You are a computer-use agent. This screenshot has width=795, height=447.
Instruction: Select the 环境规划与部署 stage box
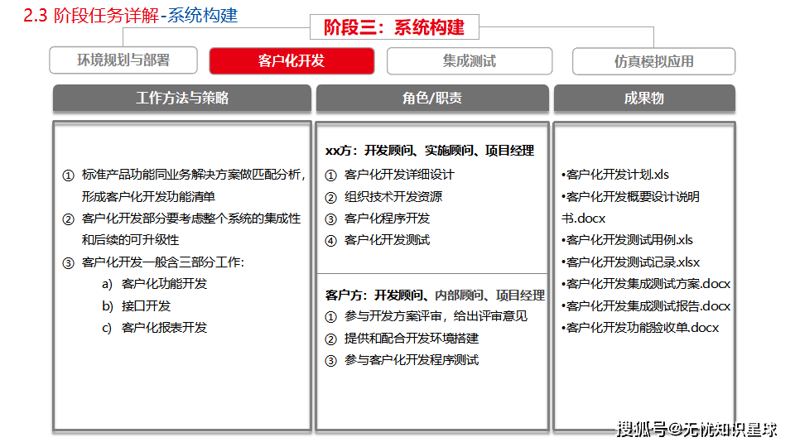tap(123, 60)
